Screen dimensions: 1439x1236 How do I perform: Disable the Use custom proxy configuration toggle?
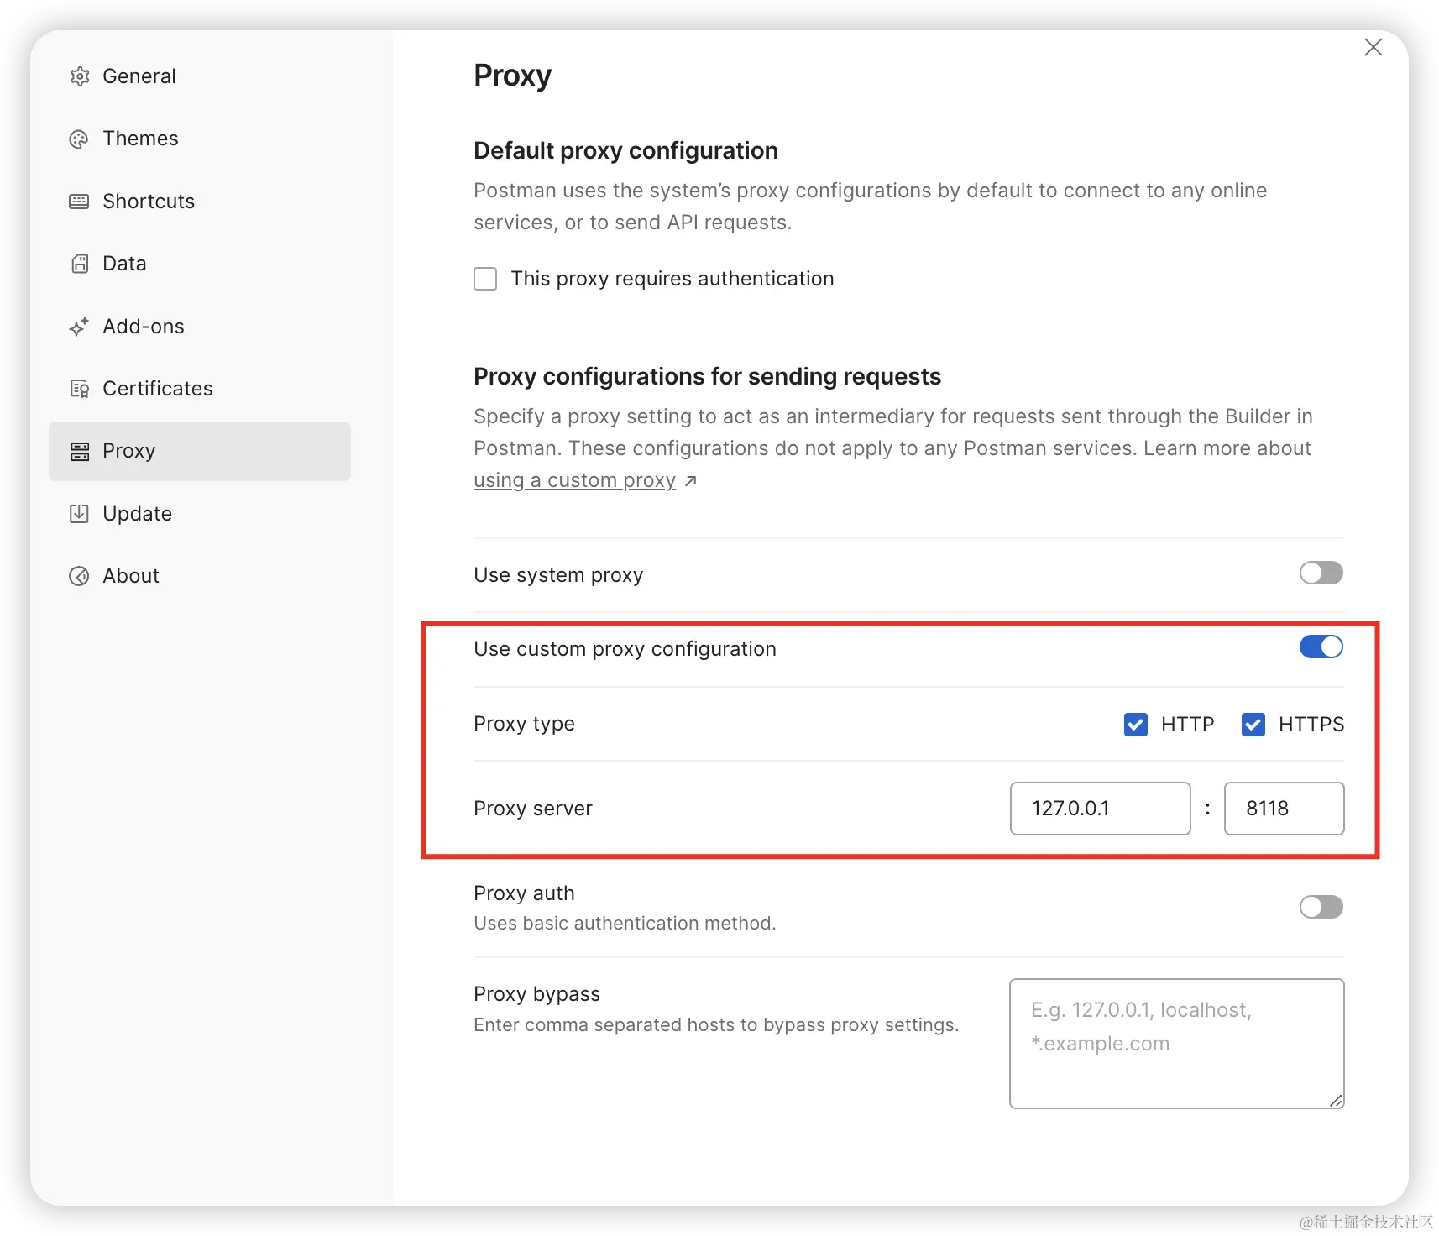(x=1321, y=647)
